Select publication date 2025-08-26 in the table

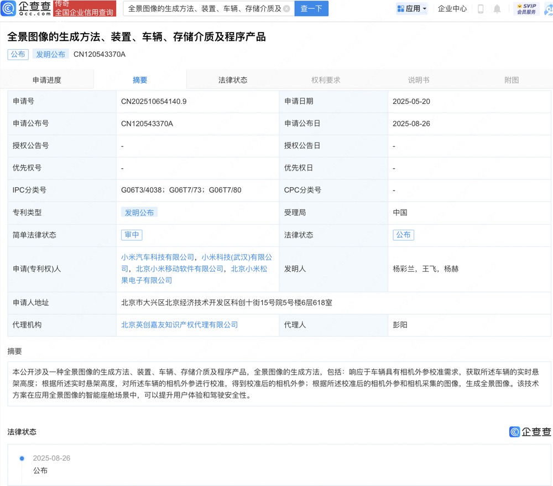(x=411, y=124)
